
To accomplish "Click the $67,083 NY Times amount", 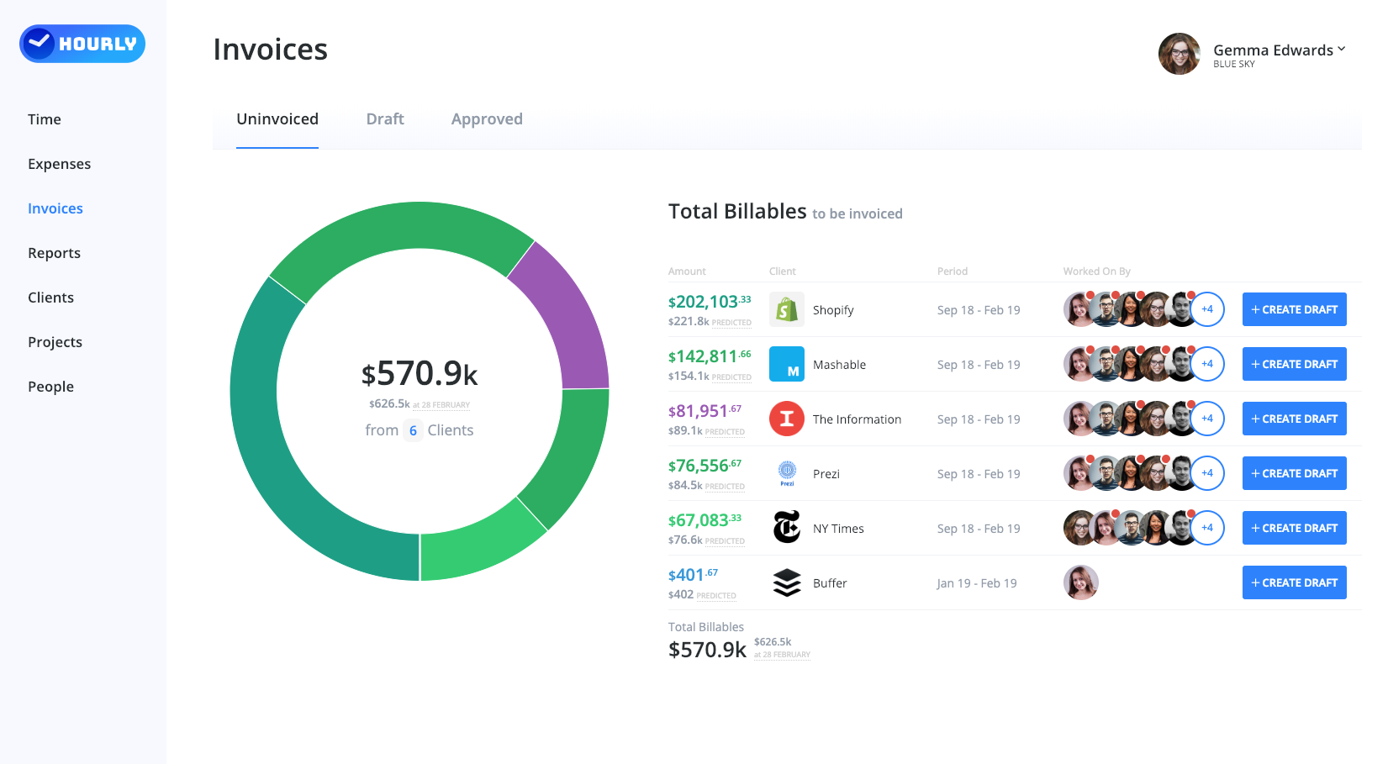I will (x=705, y=520).
